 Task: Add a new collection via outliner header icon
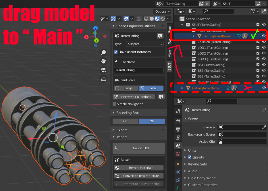[264, 11]
